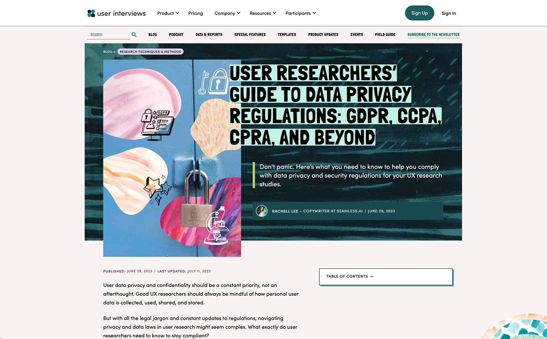Select the Data & Reports tab

pos(209,35)
